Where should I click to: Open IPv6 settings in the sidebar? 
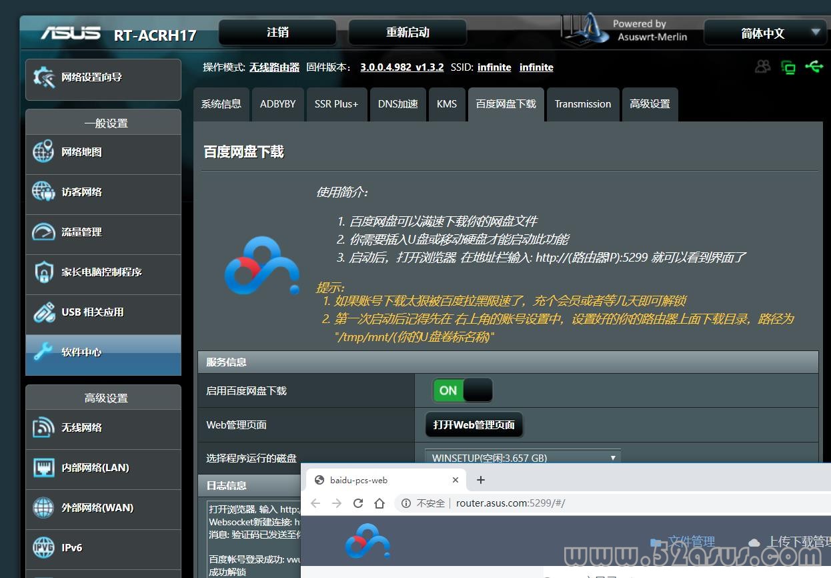103,548
